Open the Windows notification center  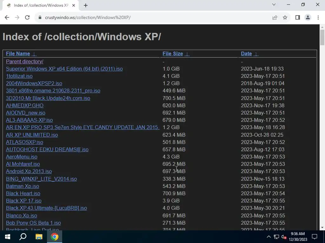click(315, 237)
